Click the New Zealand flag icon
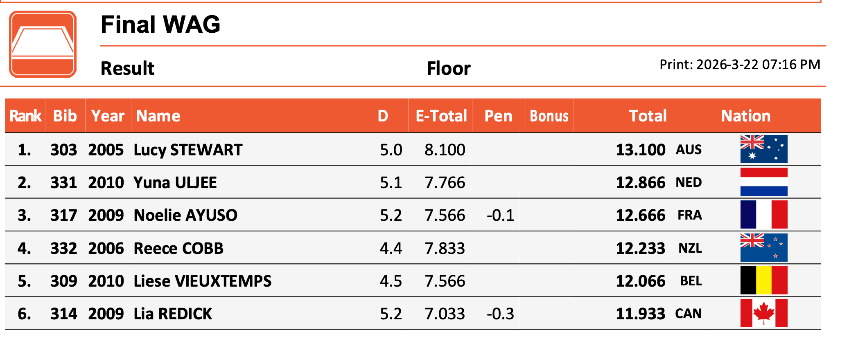The height and width of the screenshot is (350, 849). [763, 248]
